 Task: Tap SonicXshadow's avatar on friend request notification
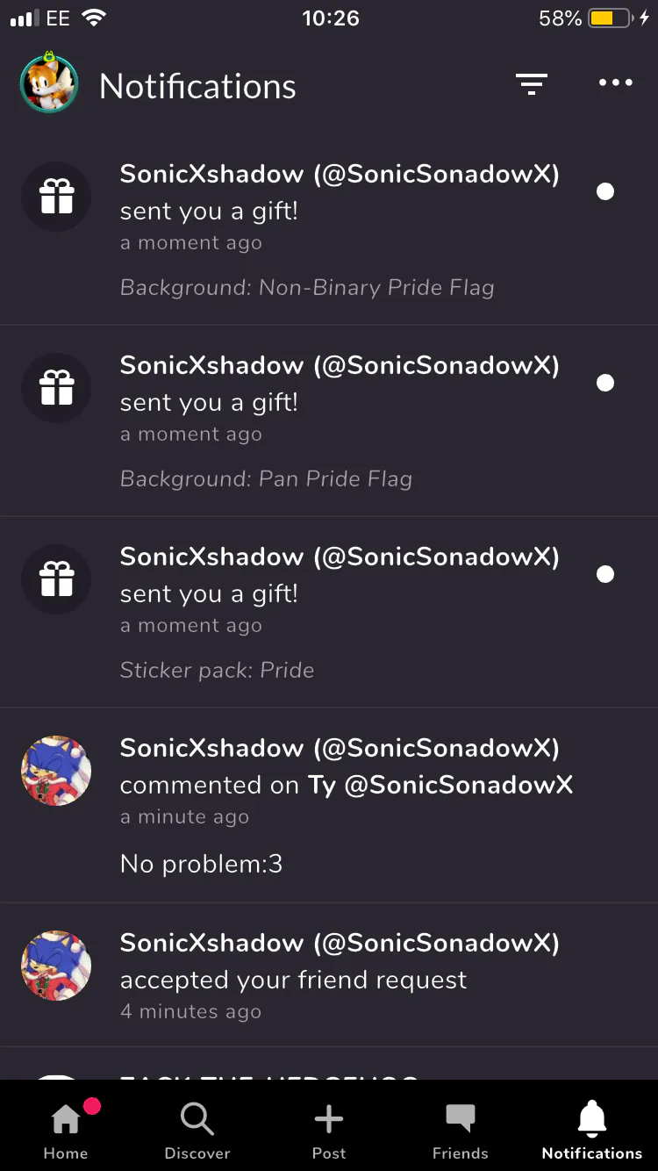(x=56, y=966)
